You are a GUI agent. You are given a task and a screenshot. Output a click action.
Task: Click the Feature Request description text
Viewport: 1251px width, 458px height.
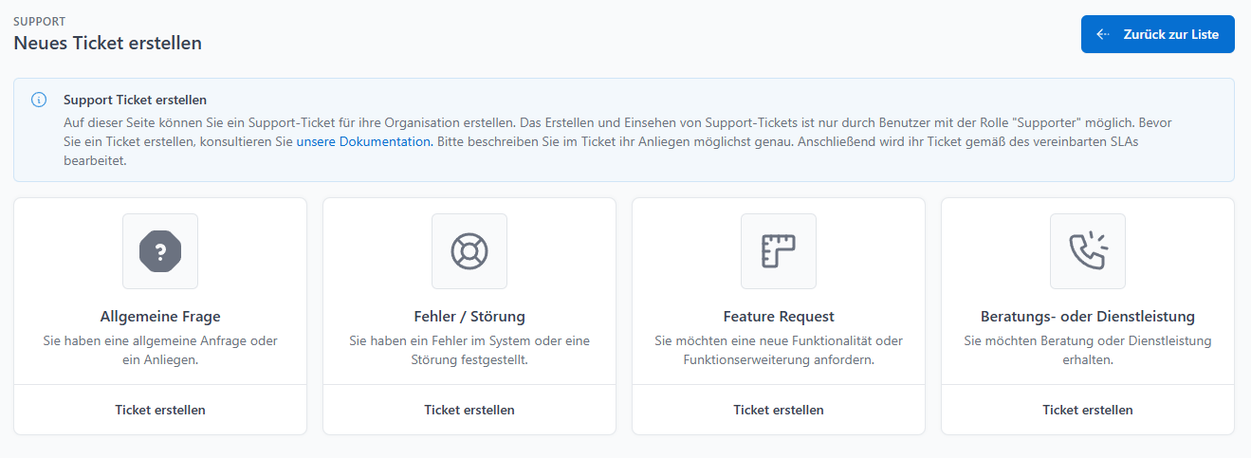click(779, 350)
